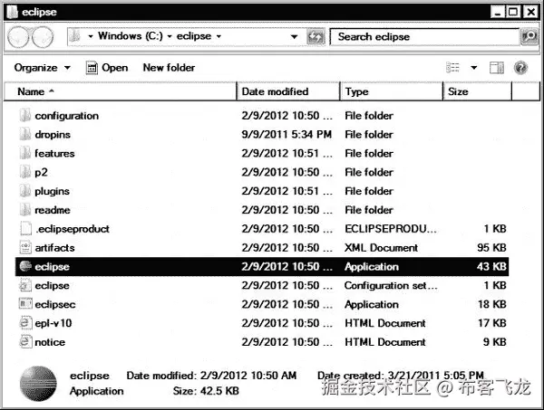Click the 95 KB size cell
This screenshot has height=410, width=544.
pos(491,248)
